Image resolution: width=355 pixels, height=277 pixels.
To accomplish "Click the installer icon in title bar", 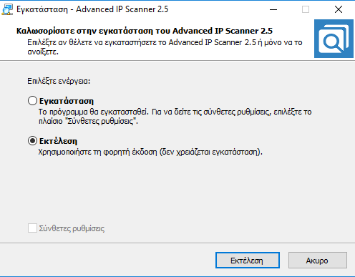I will pos(7,9).
